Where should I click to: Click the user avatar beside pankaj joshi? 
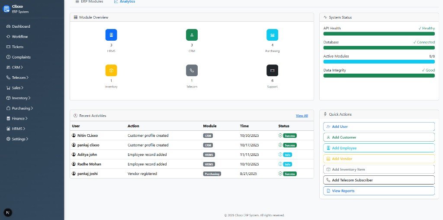click(74, 174)
